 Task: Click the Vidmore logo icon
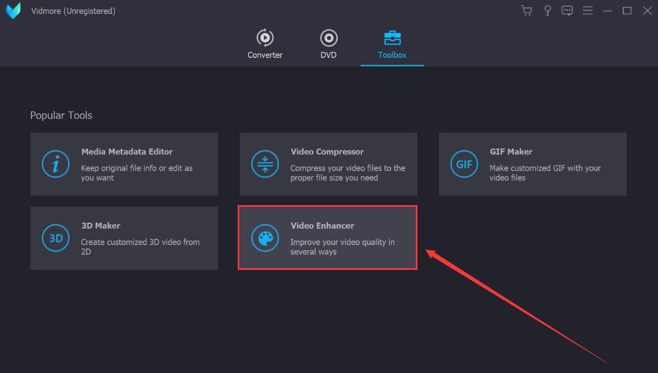pos(13,11)
